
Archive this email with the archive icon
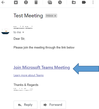click(x=16, y=2)
